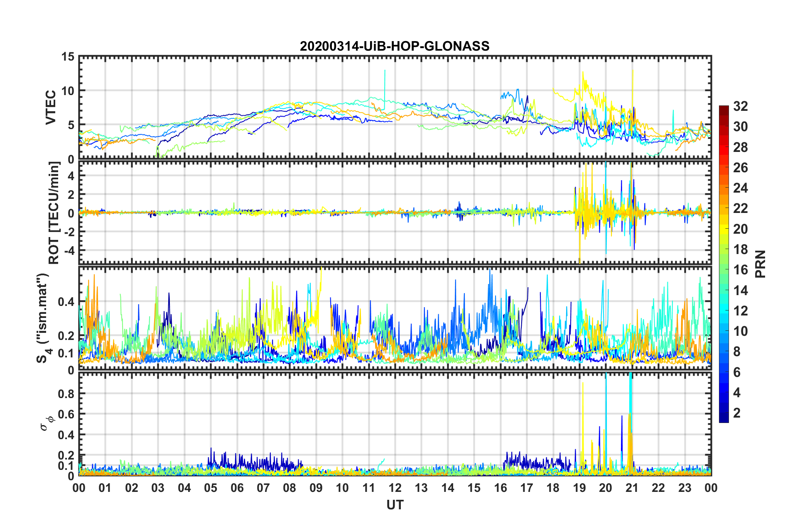Select the VTEC y-axis label
790x528 pixels.
[x=51, y=108]
